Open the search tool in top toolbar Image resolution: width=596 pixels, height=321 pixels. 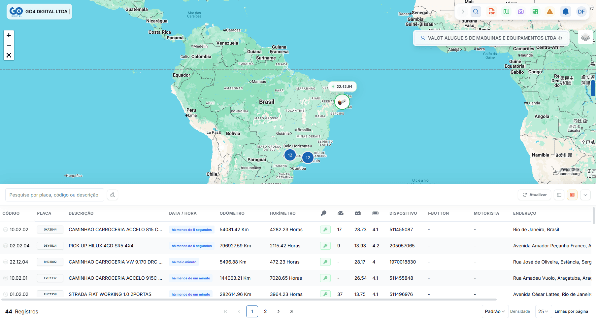[476, 12]
